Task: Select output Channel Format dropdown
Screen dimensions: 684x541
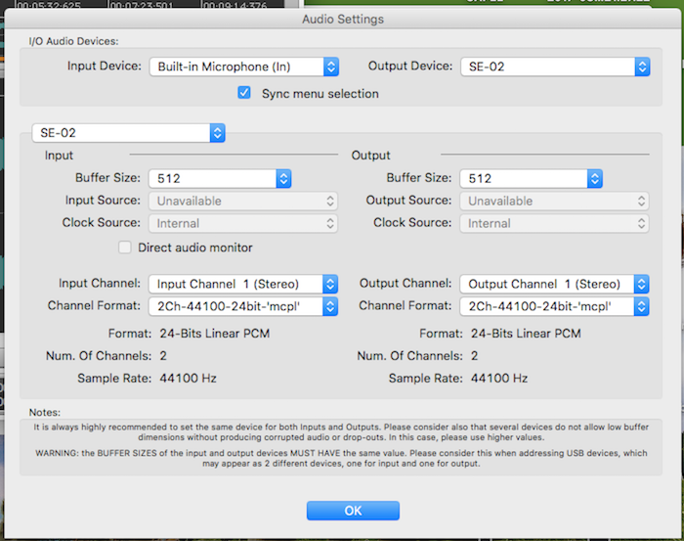Action: pos(554,306)
